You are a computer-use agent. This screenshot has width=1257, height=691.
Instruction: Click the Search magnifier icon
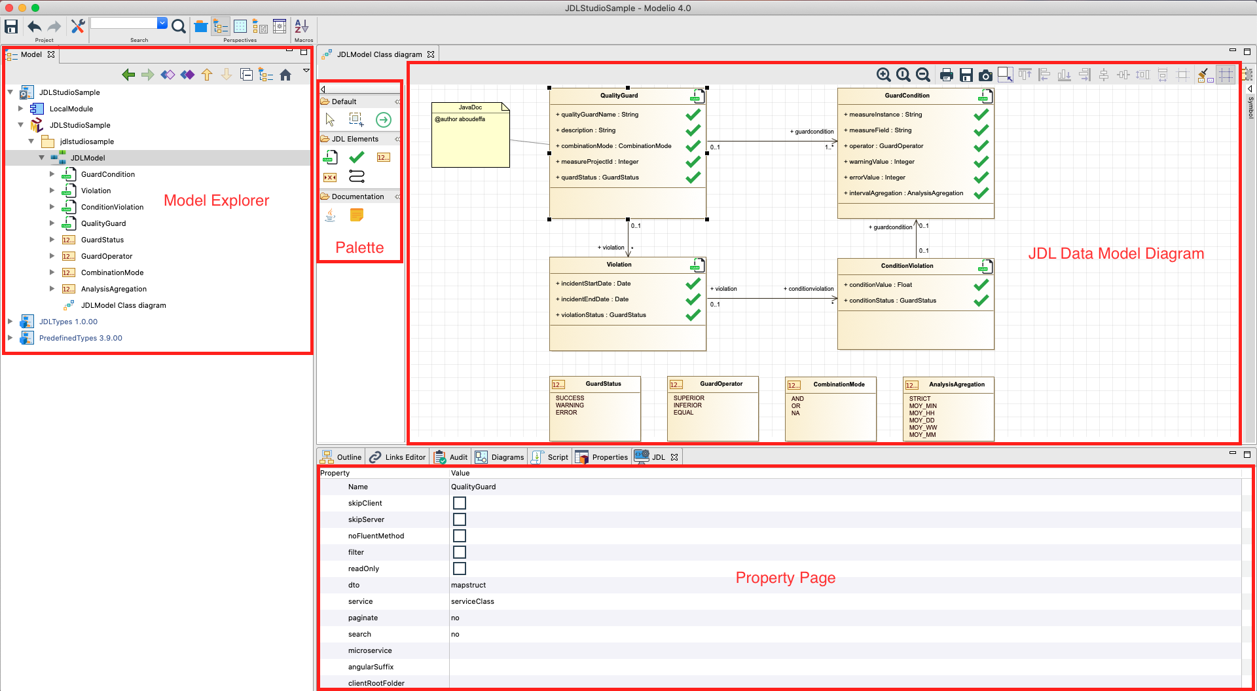pos(179,26)
